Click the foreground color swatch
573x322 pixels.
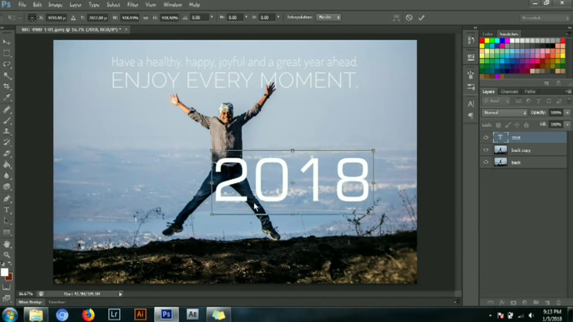(x=4, y=272)
